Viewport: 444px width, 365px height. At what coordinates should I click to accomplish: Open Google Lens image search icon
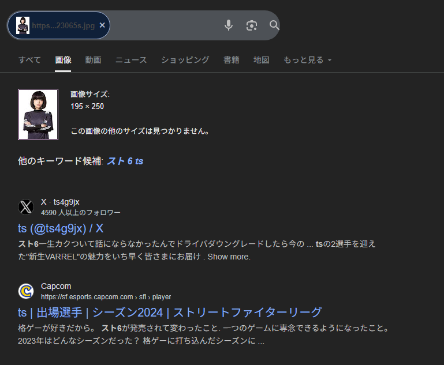point(251,25)
